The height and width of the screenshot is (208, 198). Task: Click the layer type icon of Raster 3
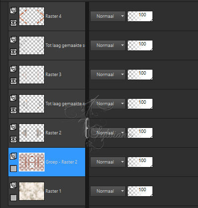[13, 69]
